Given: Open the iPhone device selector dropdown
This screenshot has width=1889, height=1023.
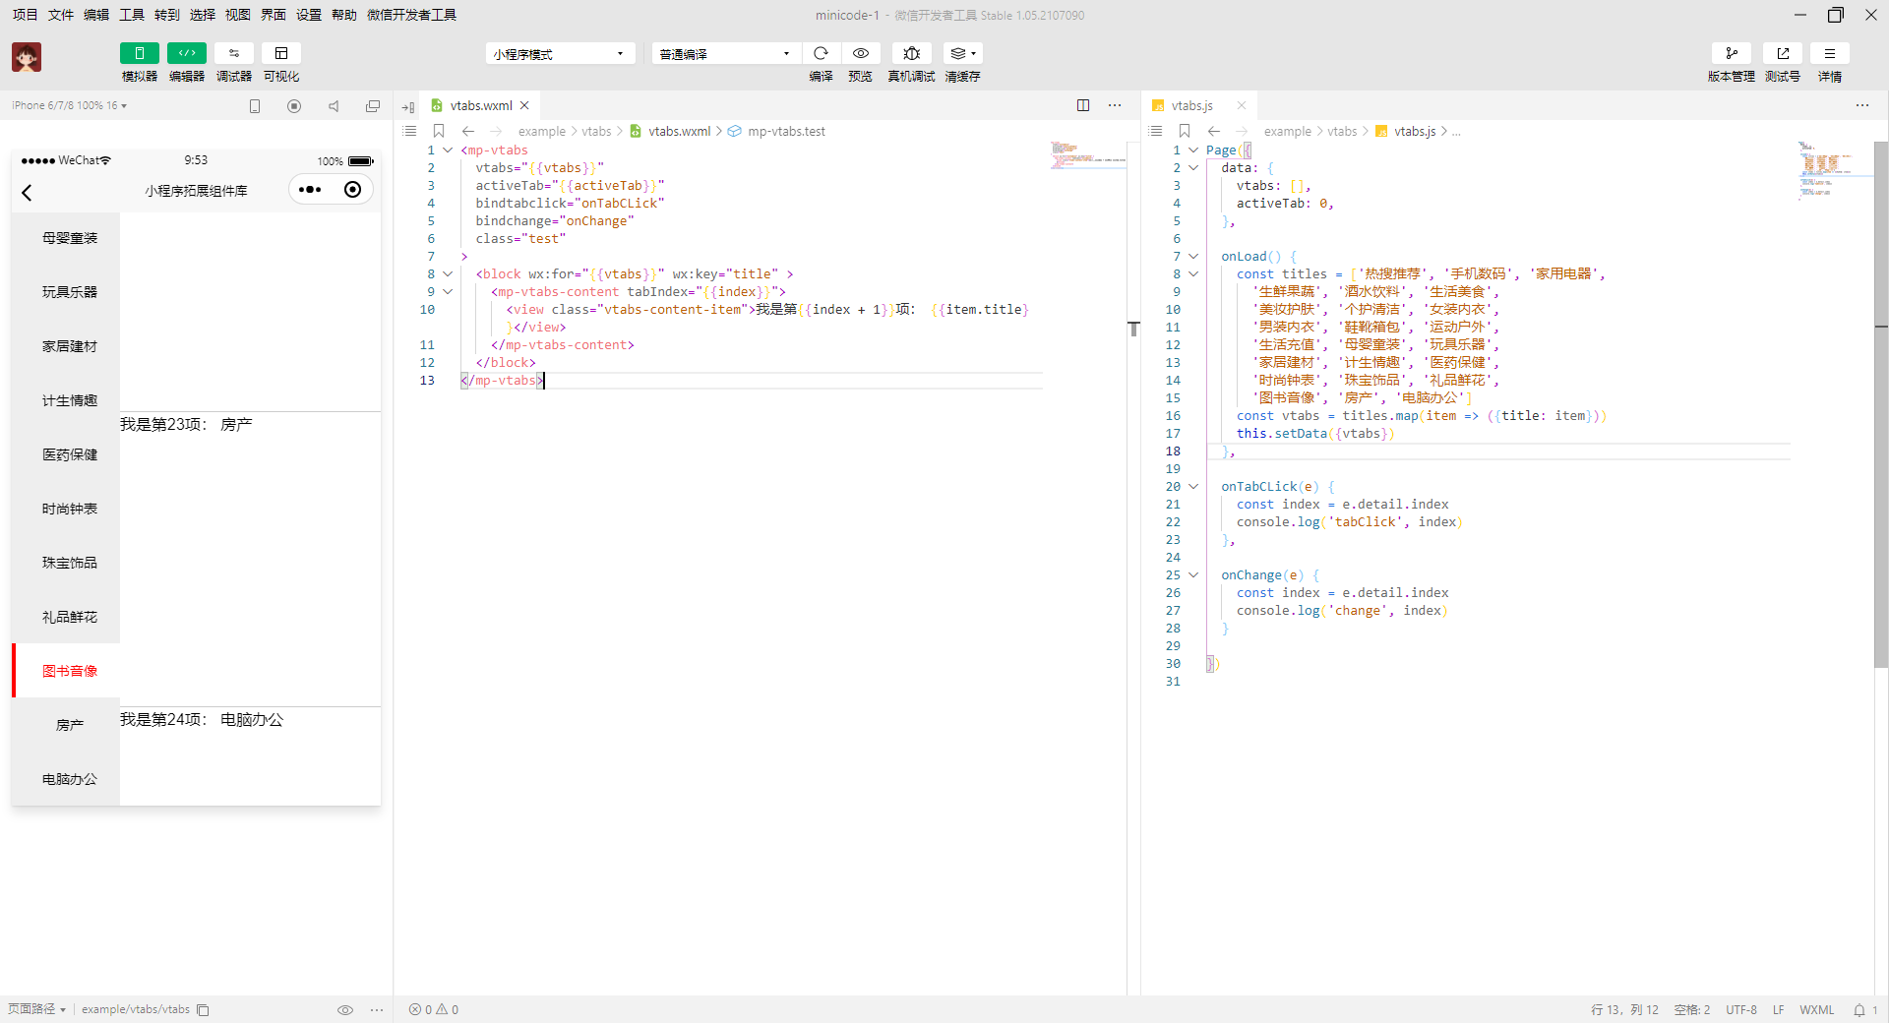Looking at the screenshot, I should 69,105.
